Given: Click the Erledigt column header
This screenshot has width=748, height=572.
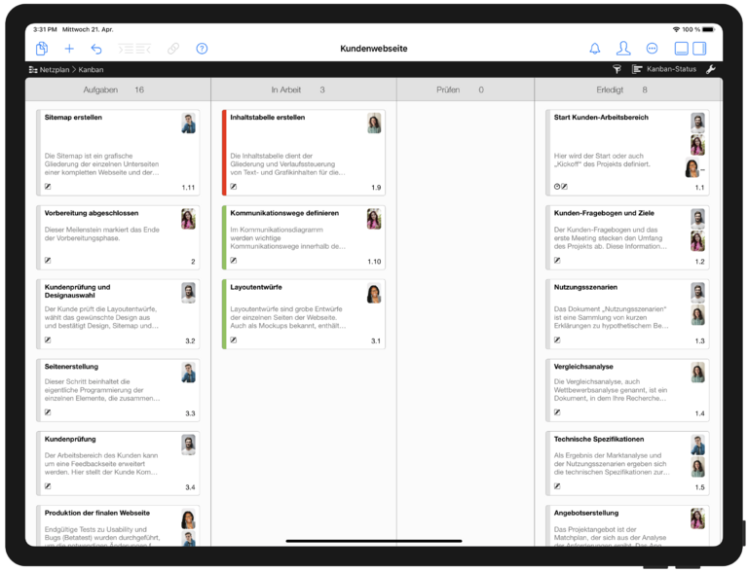Looking at the screenshot, I should 610,89.
